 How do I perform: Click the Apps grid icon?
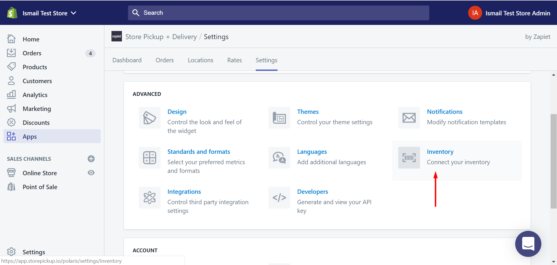coord(11,136)
